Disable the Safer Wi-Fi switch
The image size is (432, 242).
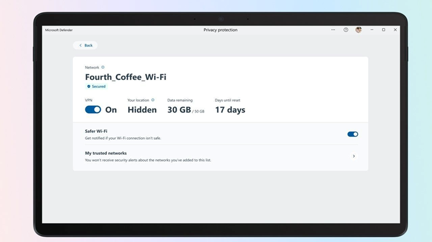pos(353,134)
